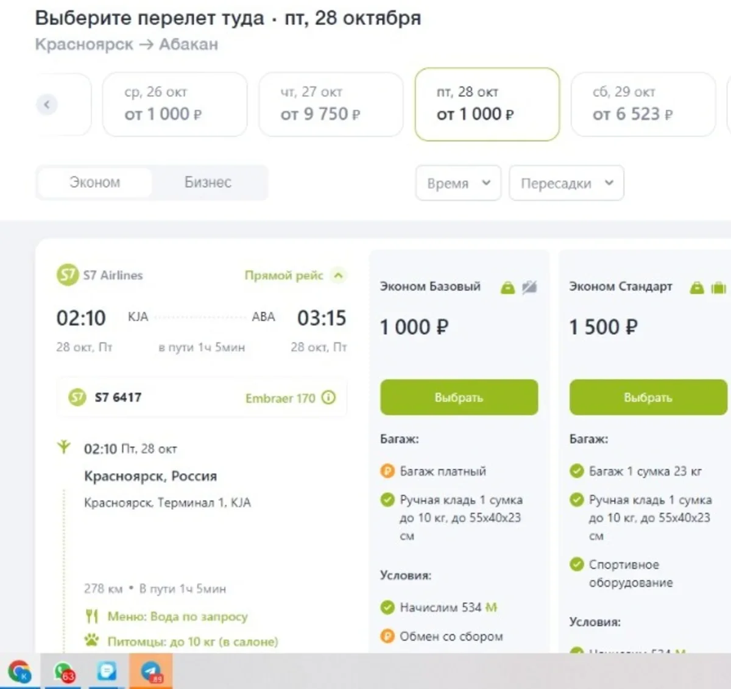Click the S7 Airlines logo
Viewport: 731px width, 689px height.
point(67,275)
